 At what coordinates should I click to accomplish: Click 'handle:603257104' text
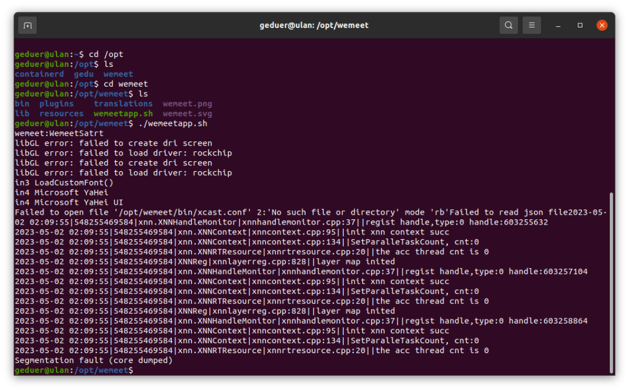point(548,272)
